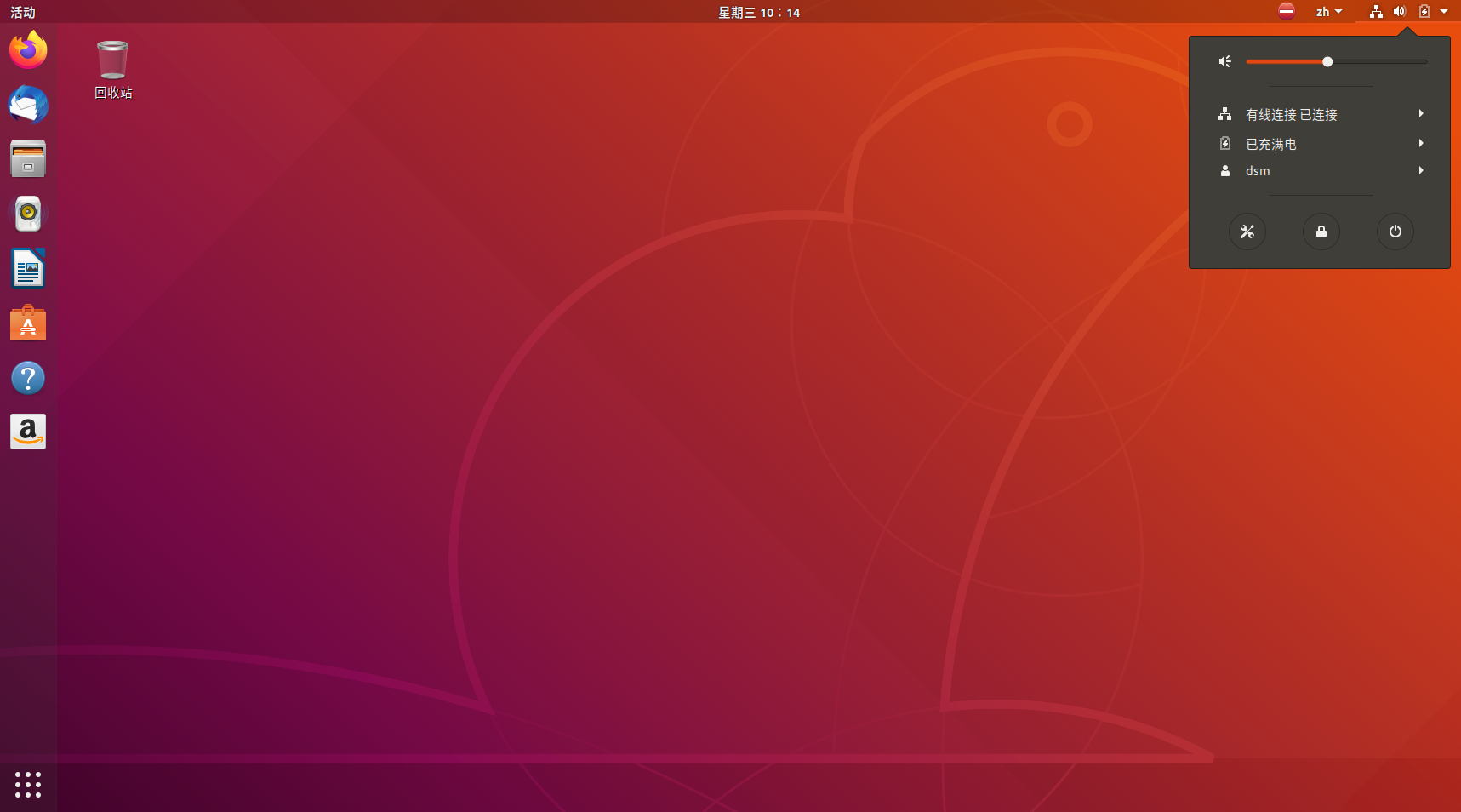Expand 有线连接 已连接 submenu
The height and width of the screenshot is (812, 1461).
pyautogui.click(x=1320, y=114)
